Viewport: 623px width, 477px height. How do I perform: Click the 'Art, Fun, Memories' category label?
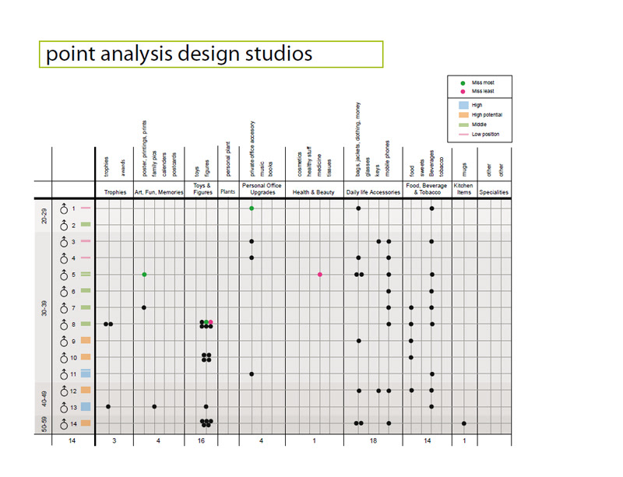159,192
